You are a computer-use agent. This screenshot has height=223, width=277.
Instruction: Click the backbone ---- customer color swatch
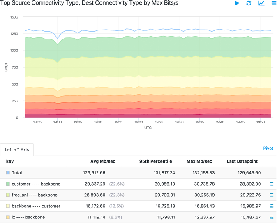coord(8,206)
